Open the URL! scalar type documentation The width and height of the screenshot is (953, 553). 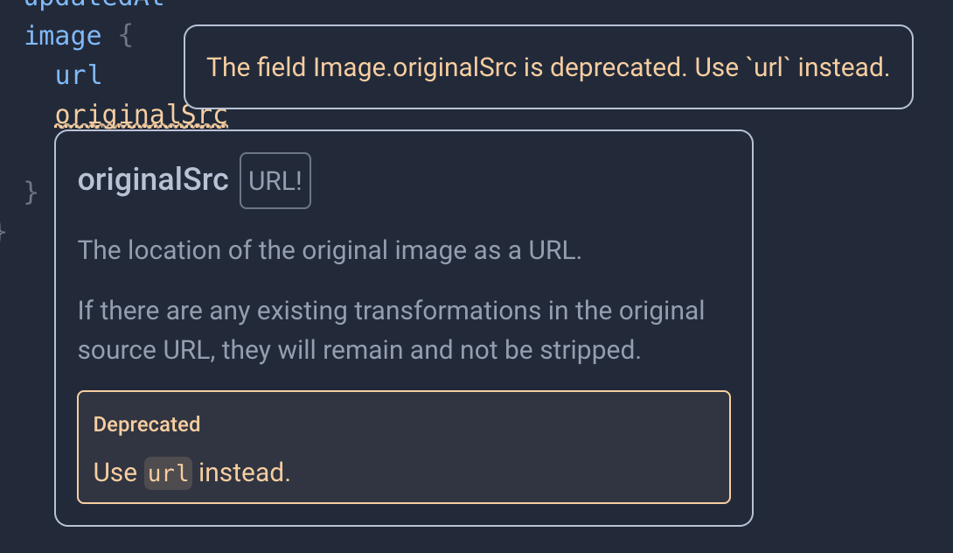pyautogui.click(x=275, y=180)
